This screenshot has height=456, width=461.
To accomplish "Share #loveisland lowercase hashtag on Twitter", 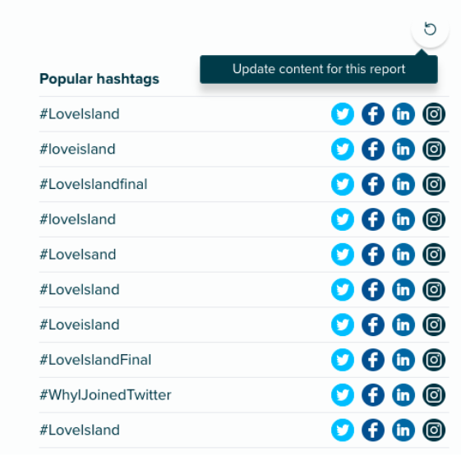I will click(x=343, y=149).
